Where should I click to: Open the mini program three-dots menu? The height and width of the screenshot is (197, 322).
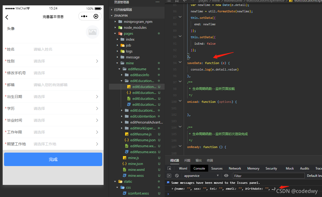pos(84,16)
